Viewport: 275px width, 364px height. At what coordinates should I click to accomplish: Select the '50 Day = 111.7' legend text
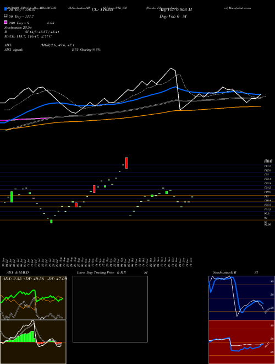point(21,16)
